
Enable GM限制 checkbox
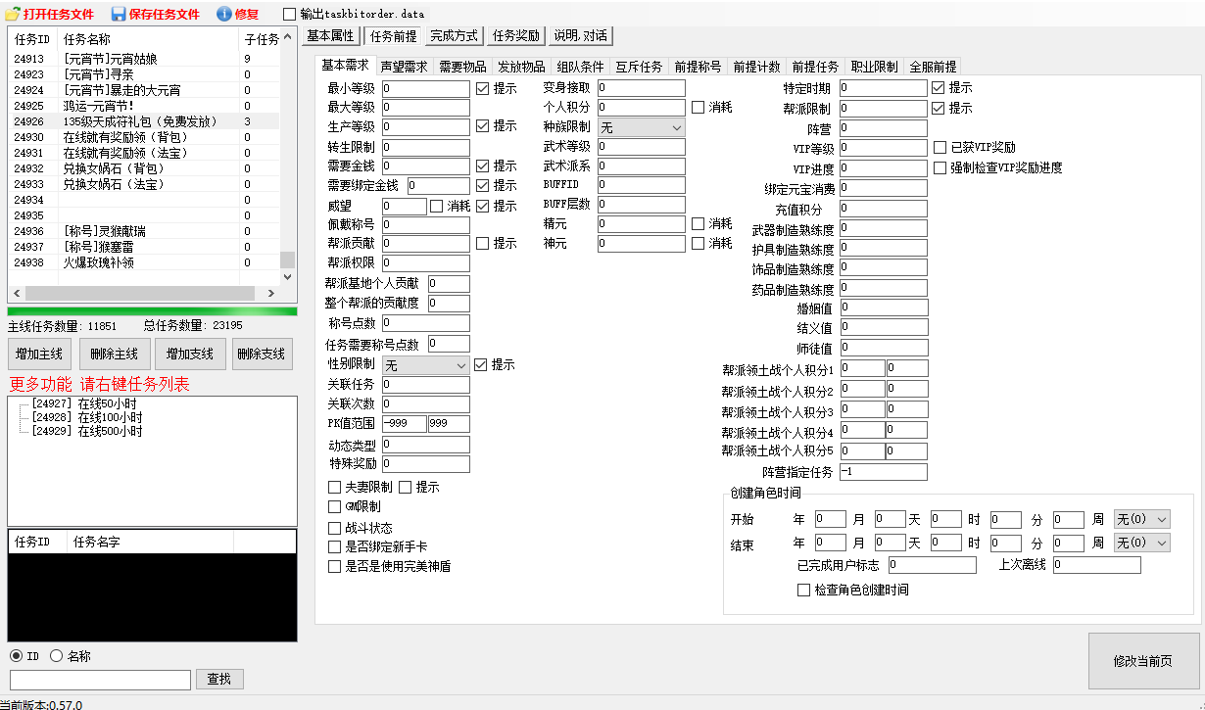[334, 506]
